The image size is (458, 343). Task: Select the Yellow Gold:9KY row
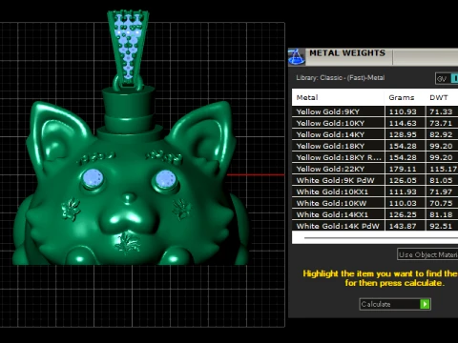coord(375,111)
